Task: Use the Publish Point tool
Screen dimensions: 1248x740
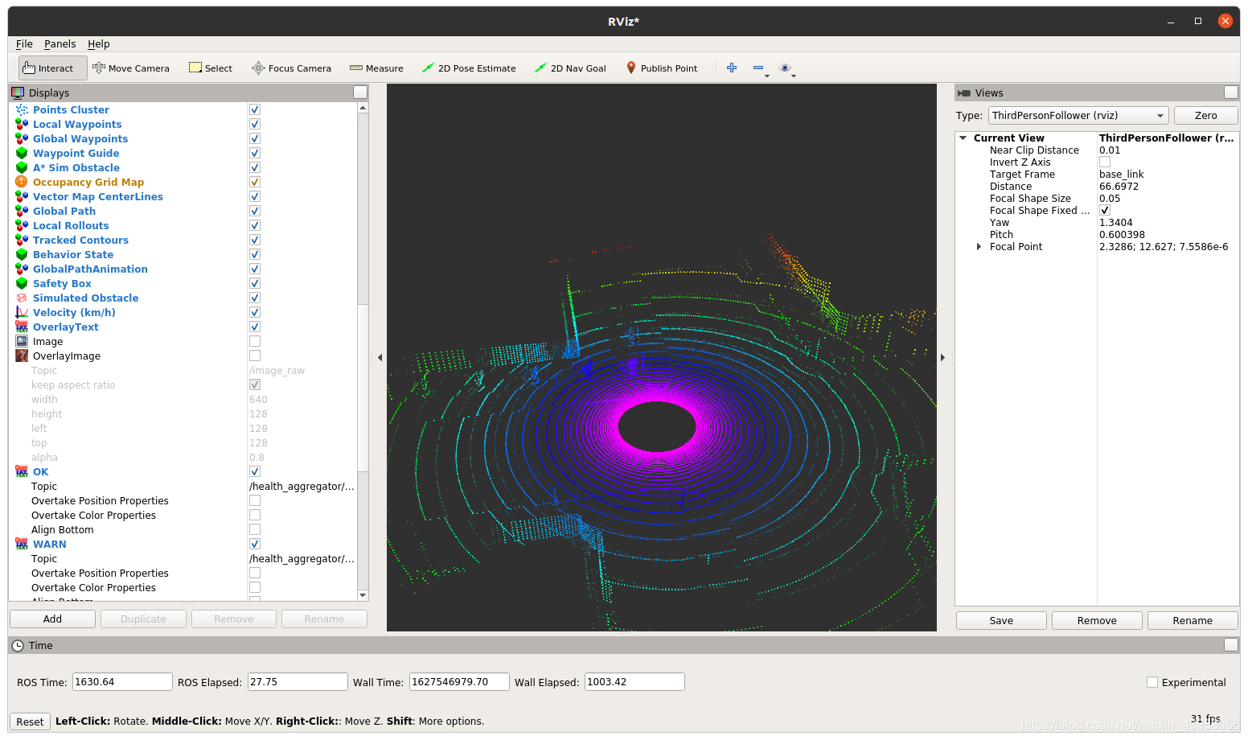Action: point(662,68)
